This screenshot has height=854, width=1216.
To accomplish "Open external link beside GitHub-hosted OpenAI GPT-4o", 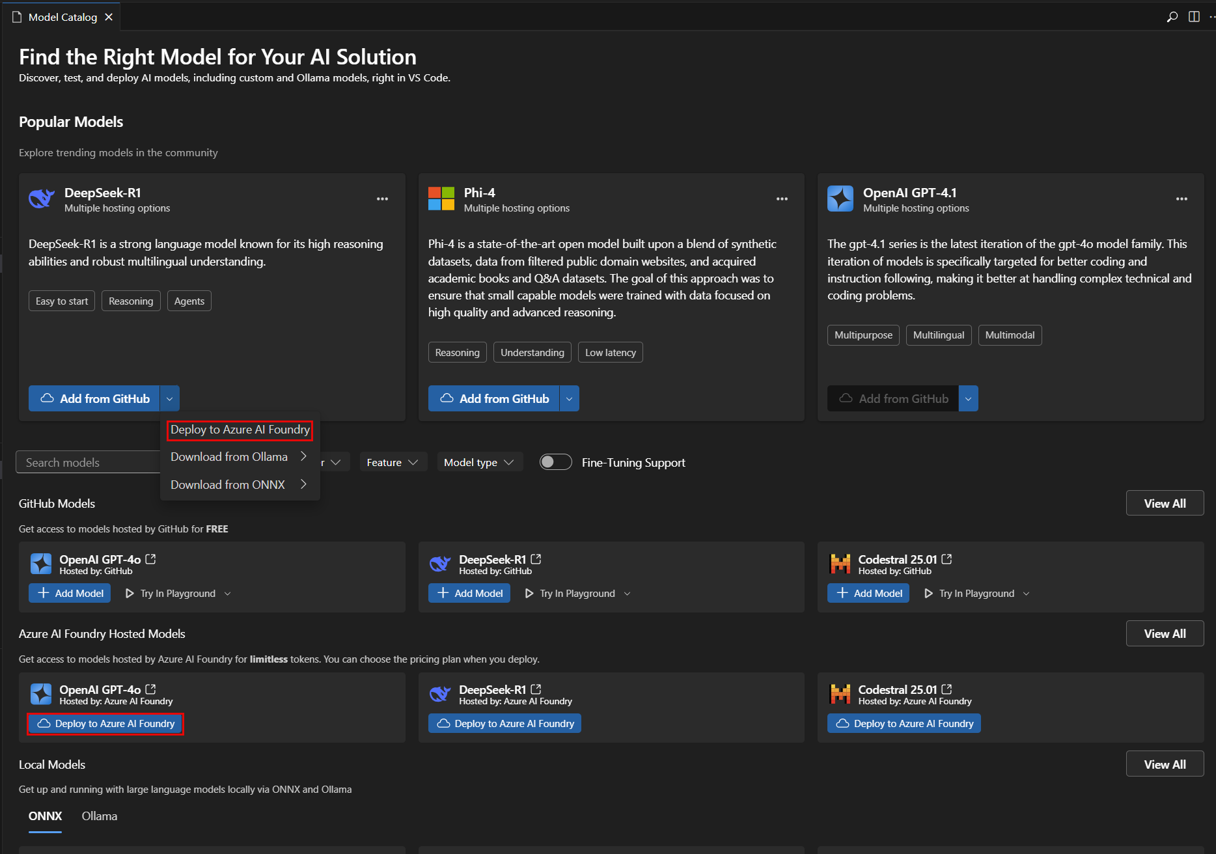I will click(x=150, y=558).
